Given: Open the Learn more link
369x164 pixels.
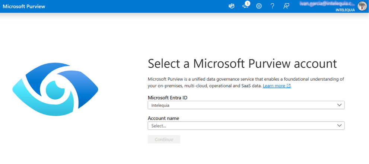Looking at the screenshot, I should pos(277,86).
